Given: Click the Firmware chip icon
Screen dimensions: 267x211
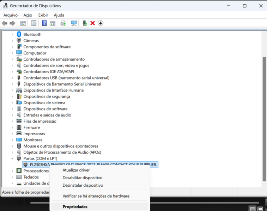Looking at the screenshot, I should [19, 128].
